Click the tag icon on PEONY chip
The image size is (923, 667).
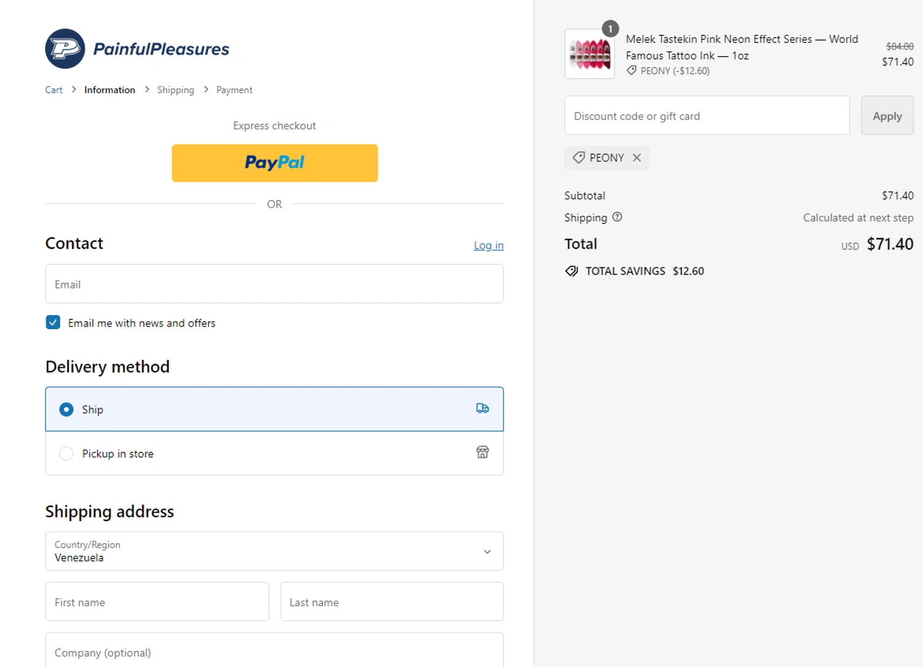pyautogui.click(x=578, y=158)
